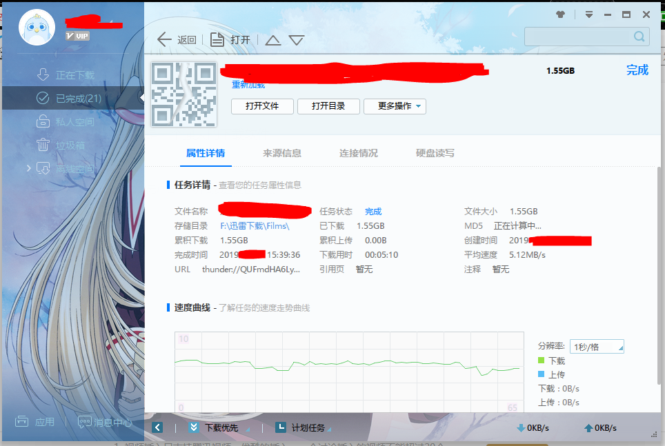665x446 pixels.
Task: Collapse the bottom bar with the left chevron
Action: 156,427
